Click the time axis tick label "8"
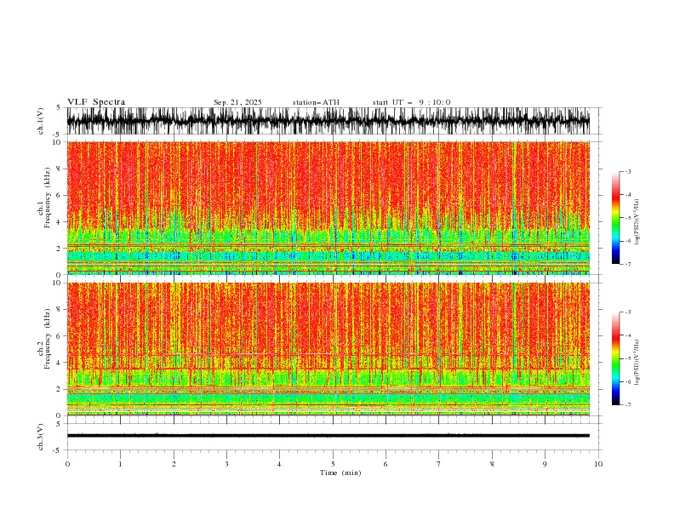 (x=492, y=464)
